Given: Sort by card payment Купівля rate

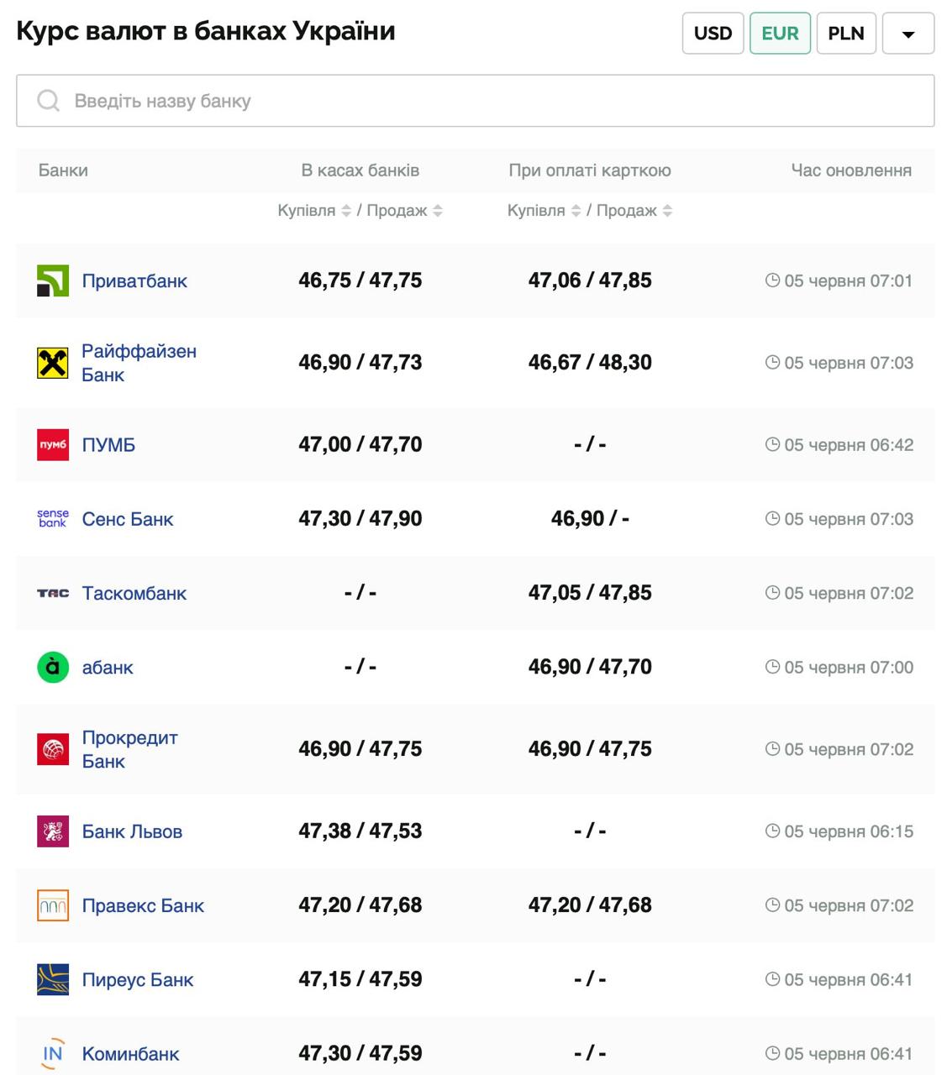Looking at the screenshot, I should [x=576, y=211].
